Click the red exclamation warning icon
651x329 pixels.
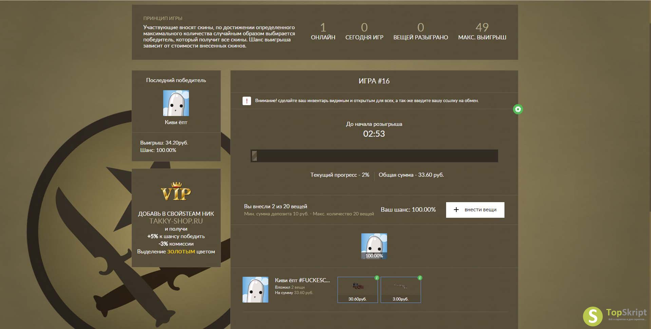click(x=247, y=101)
